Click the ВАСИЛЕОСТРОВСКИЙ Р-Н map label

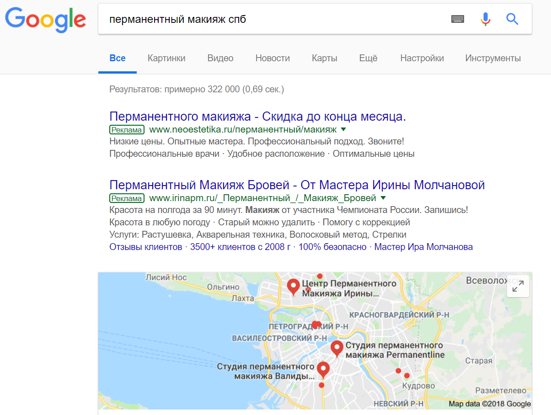tap(279, 338)
